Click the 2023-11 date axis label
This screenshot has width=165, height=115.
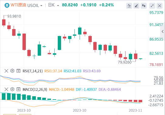pos(135,110)
